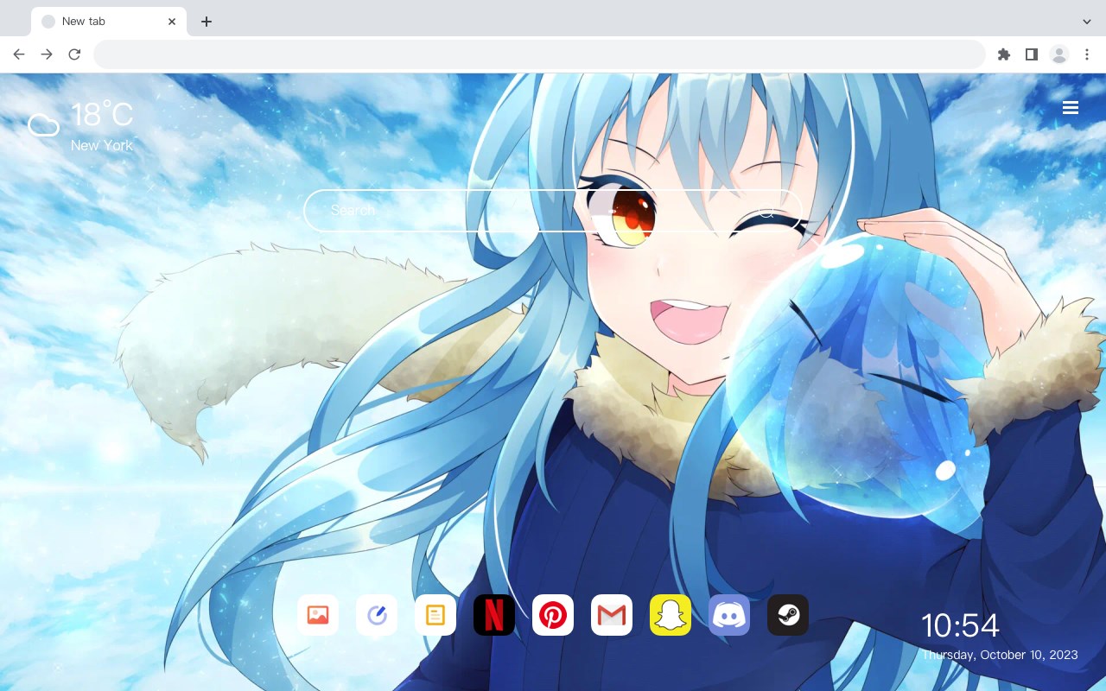Viewport: 1106px width, 691px height.
Task: Focus the browser address bar
Action: click(x=539, y=54)
